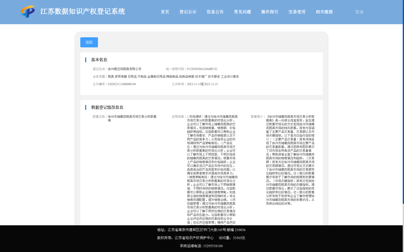Select data name 徐州市储藏类厨具市场交易分析数据集
The width and height of the screenshot is (404, 252).
[132, 118]
